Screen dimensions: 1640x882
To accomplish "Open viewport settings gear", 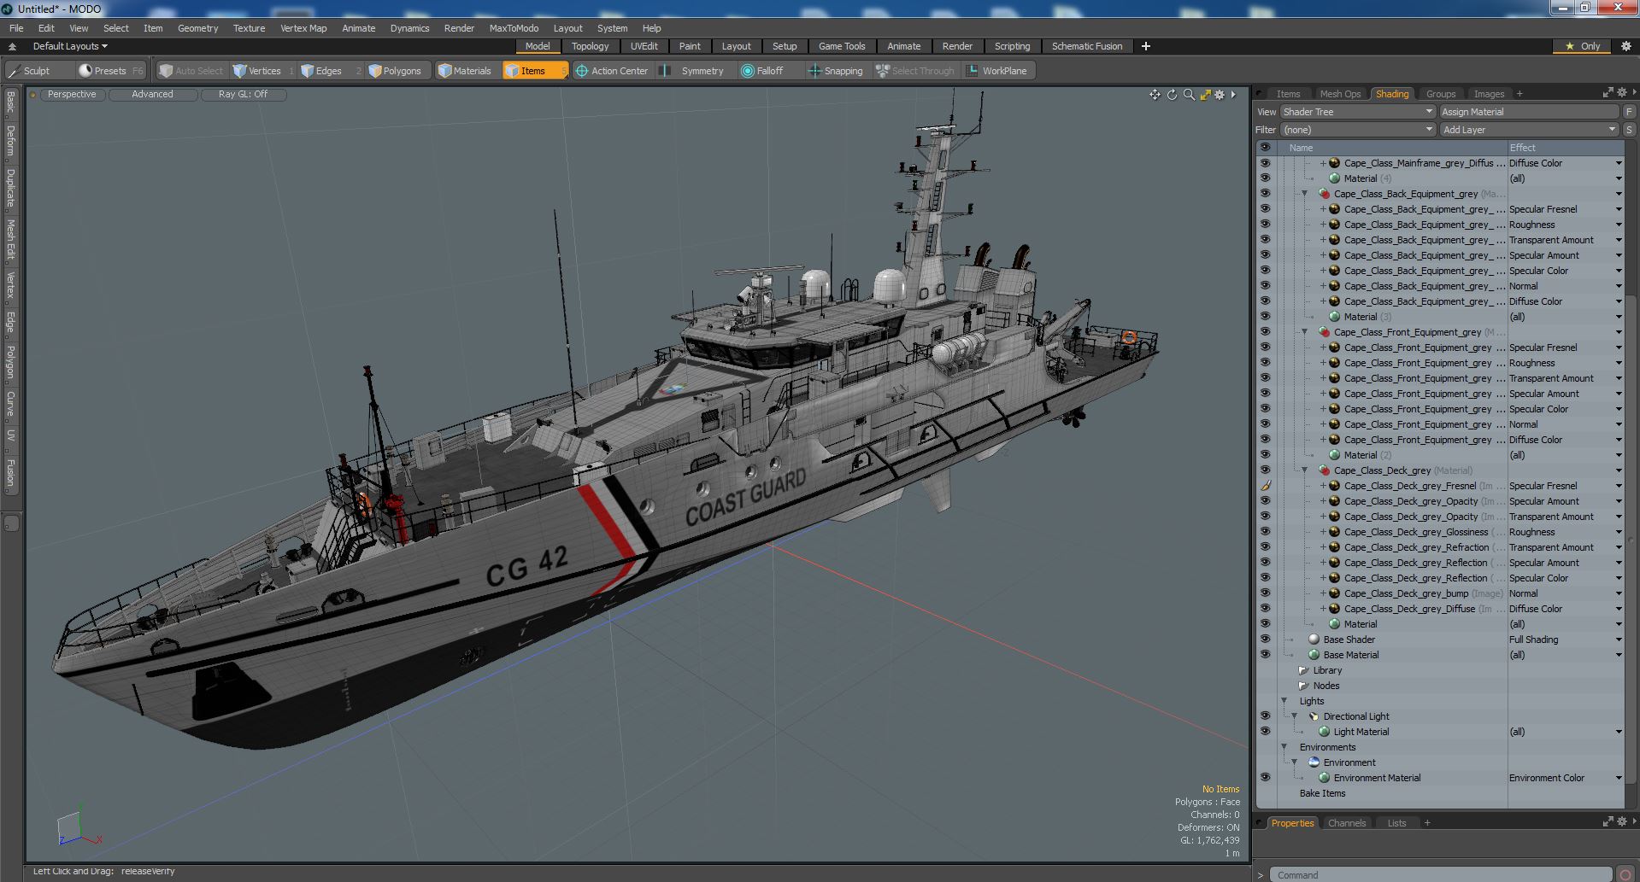I will click(1220, 95).
